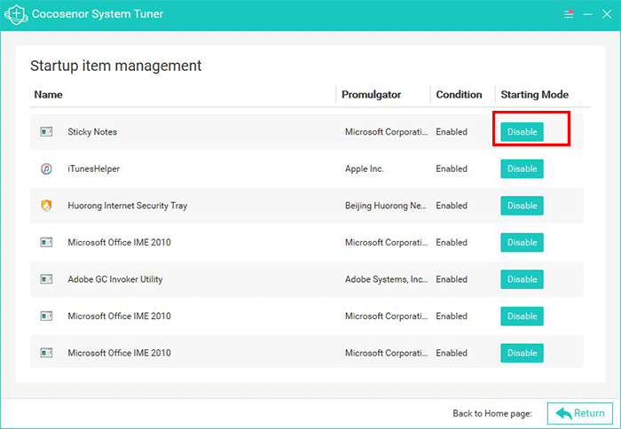The height and width of the screenshot is (429, 621).
Task: Open the title bar menu icon
Action: tap(569, 14)
